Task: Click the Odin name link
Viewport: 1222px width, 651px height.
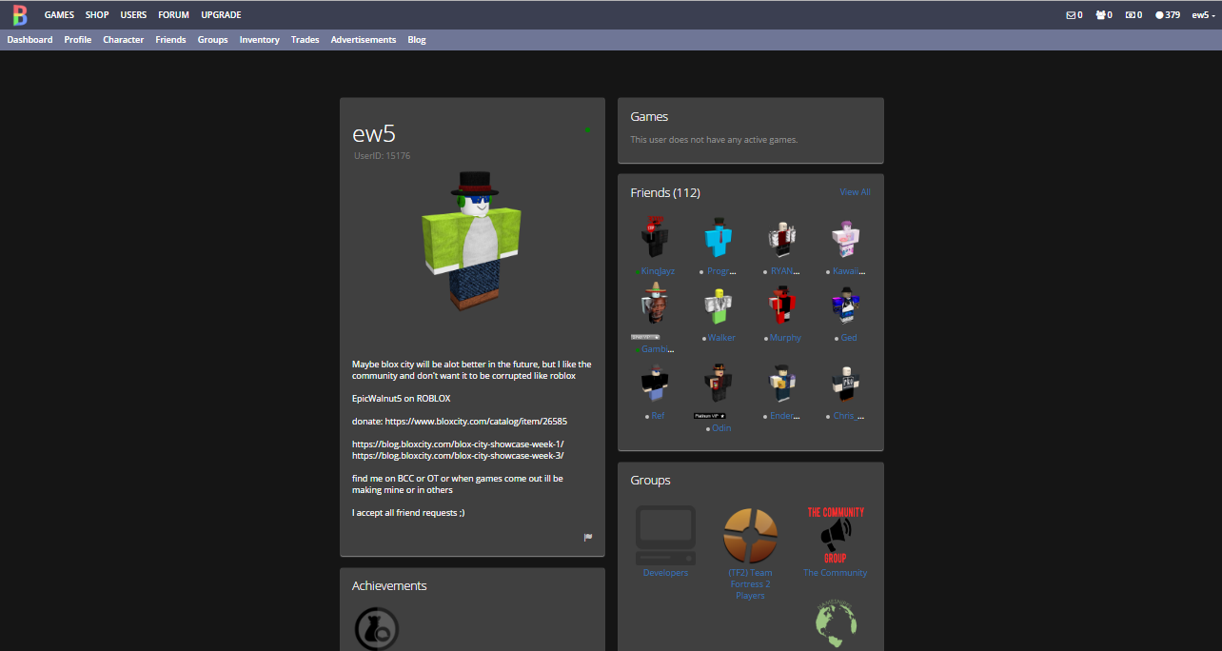Action: 721,428
